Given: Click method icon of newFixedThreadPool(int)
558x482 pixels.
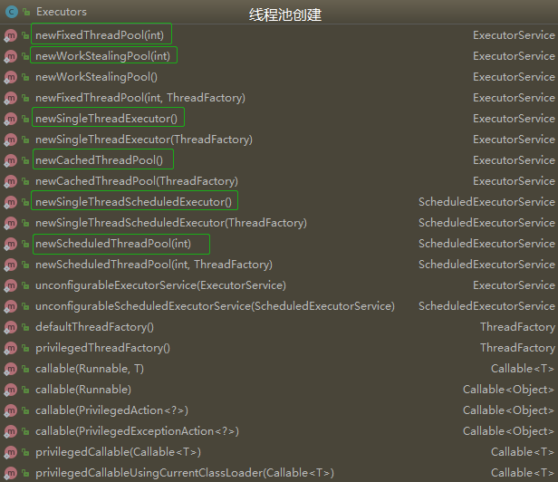Looking at the screenshot, I should coord(10,35).
